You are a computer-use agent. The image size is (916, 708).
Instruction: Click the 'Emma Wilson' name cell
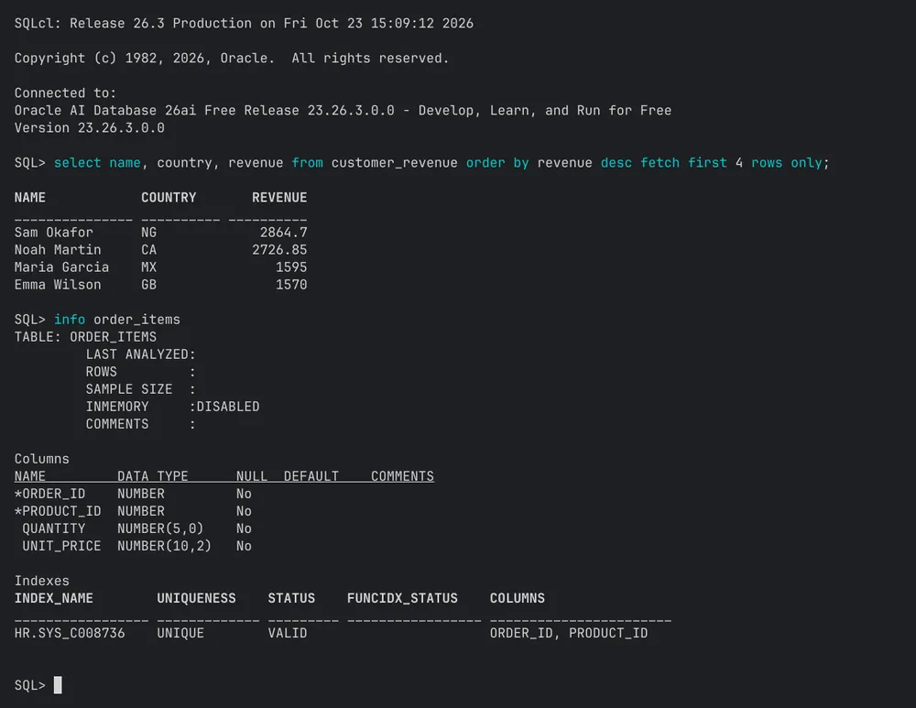point(58,285)
